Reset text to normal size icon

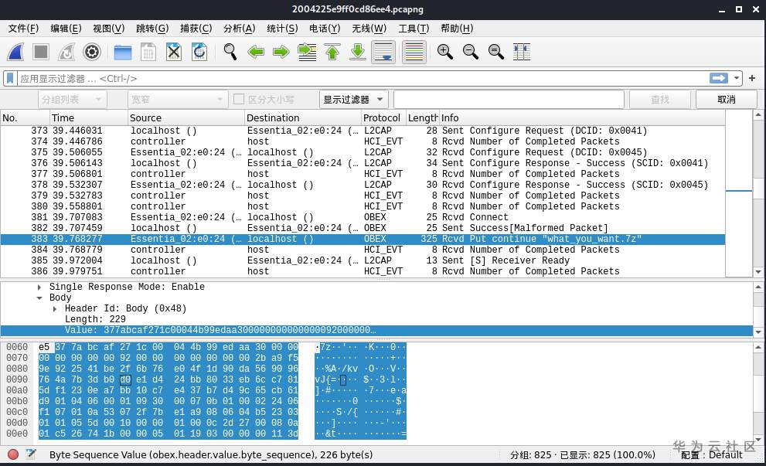click(x=495, y=52)
